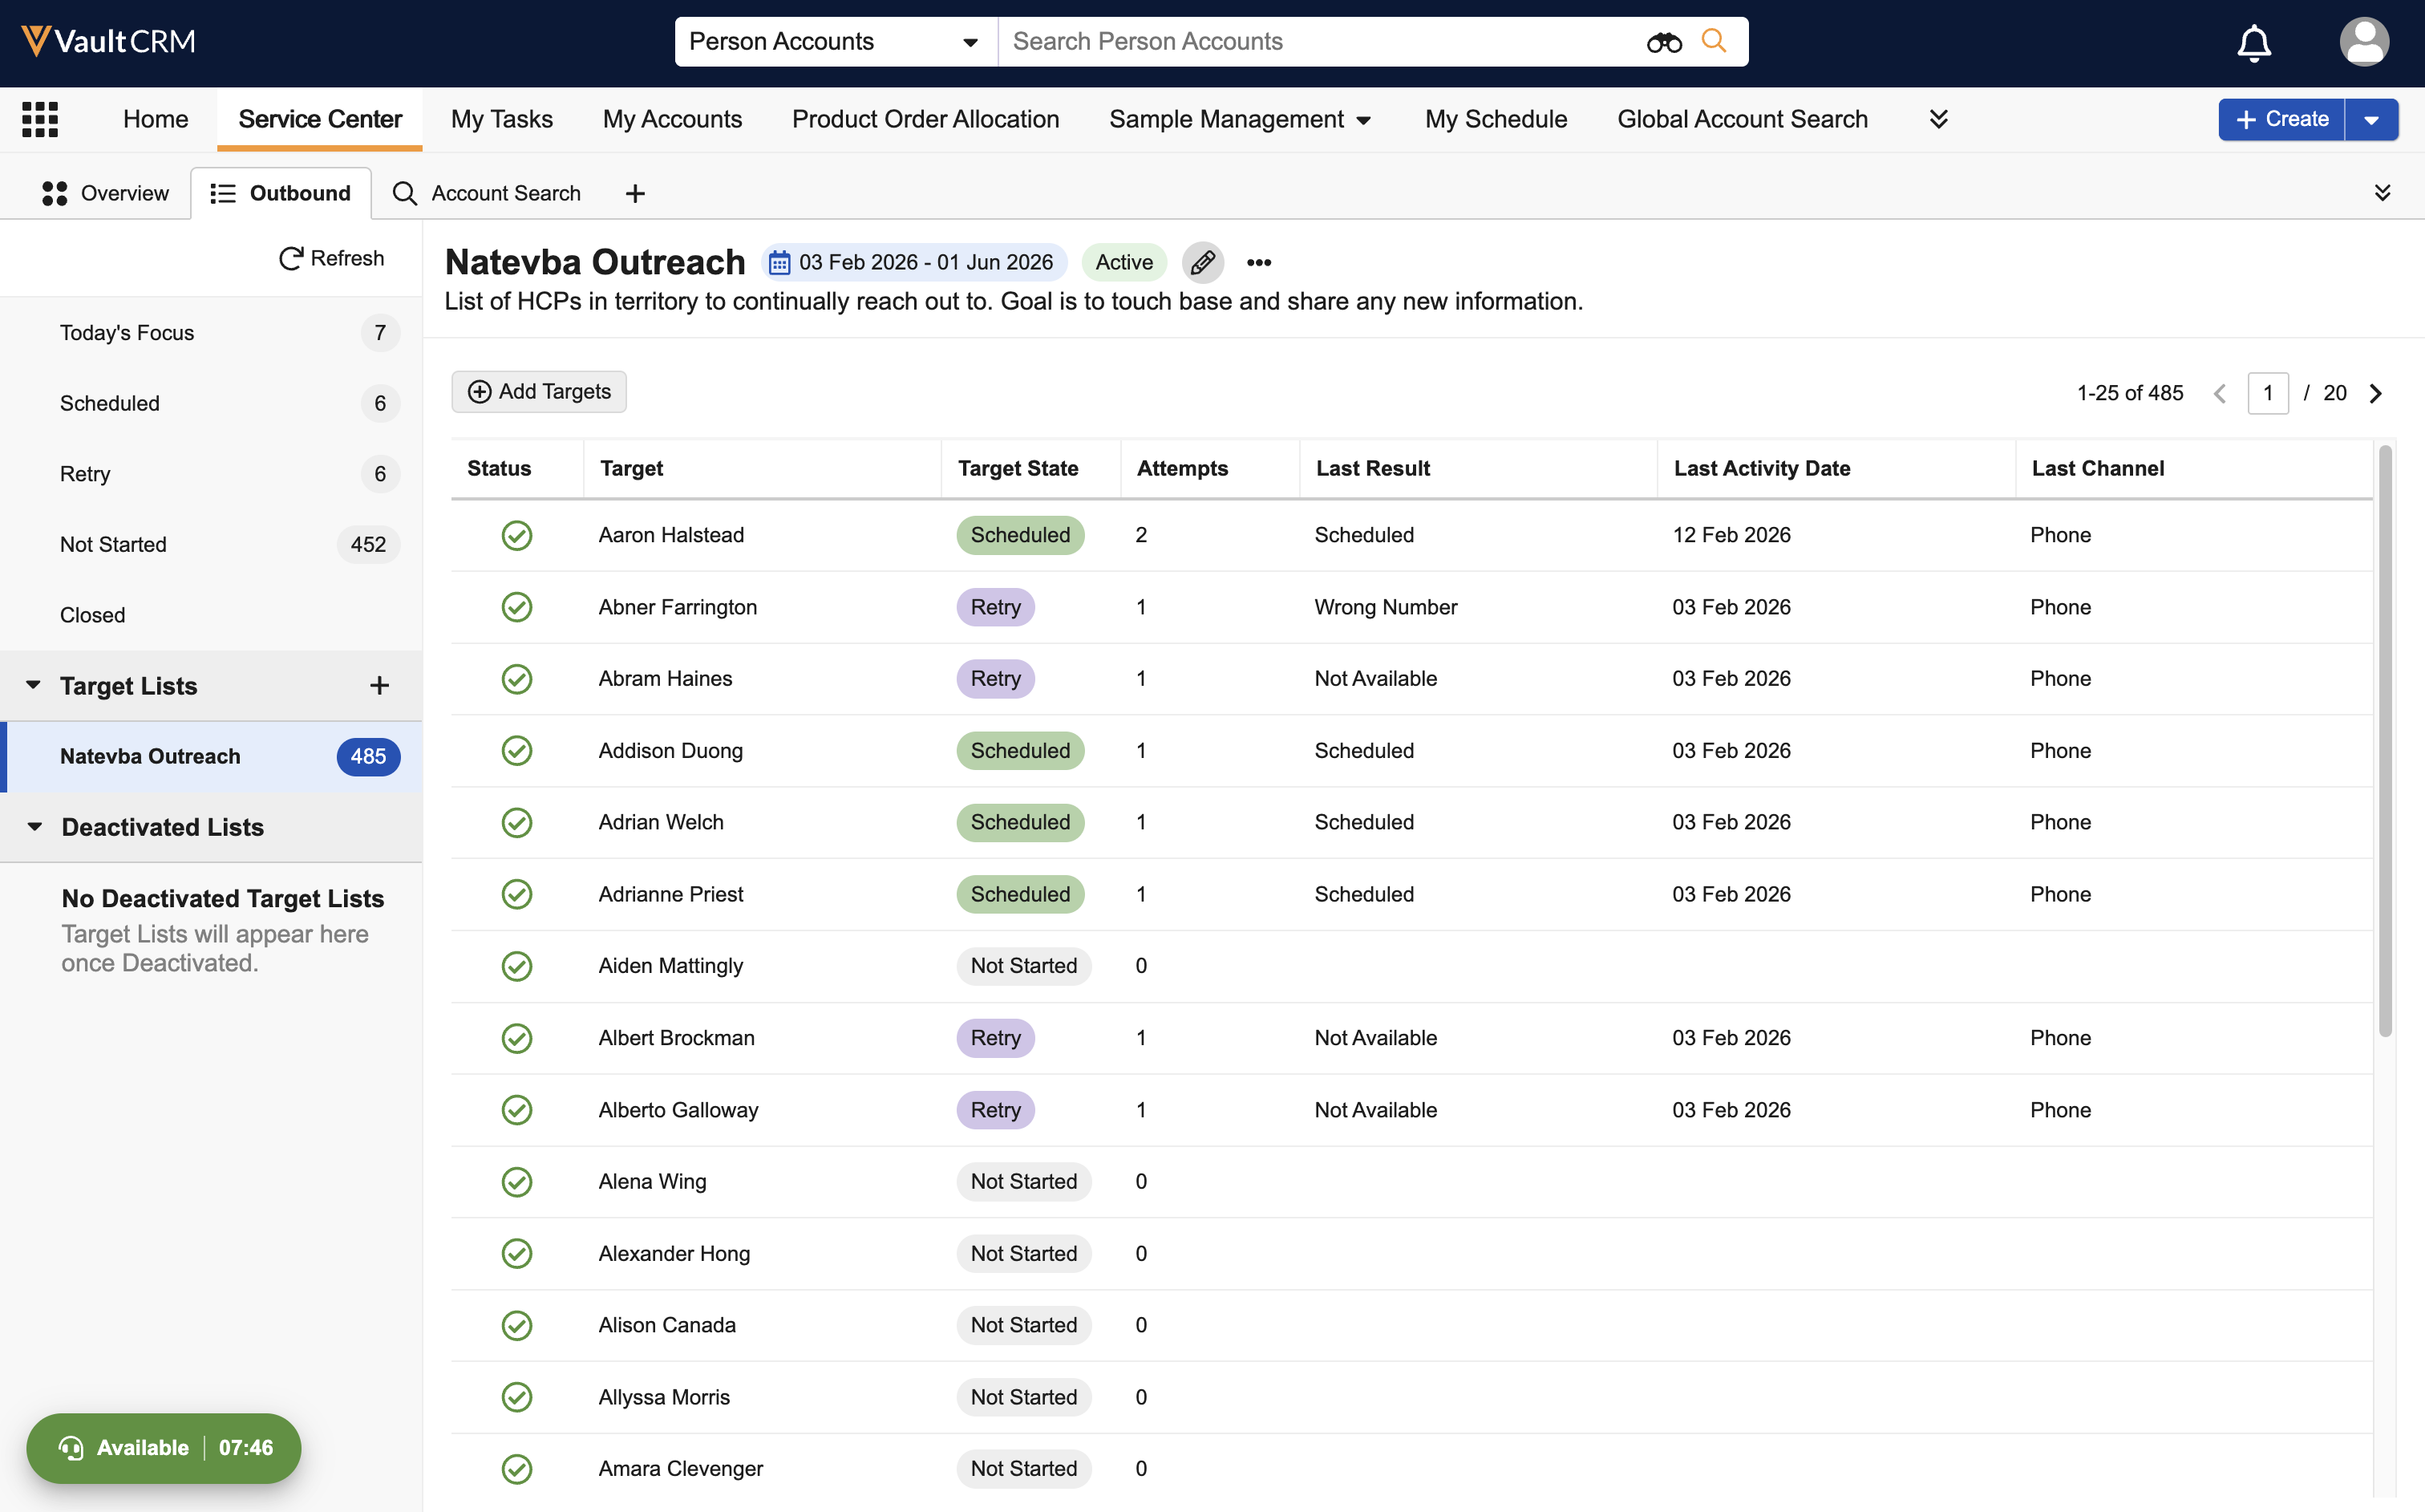
Task: Click the Refresh button in sidebar
Action: 331,258
